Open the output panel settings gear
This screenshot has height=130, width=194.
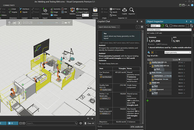point(81,123)
